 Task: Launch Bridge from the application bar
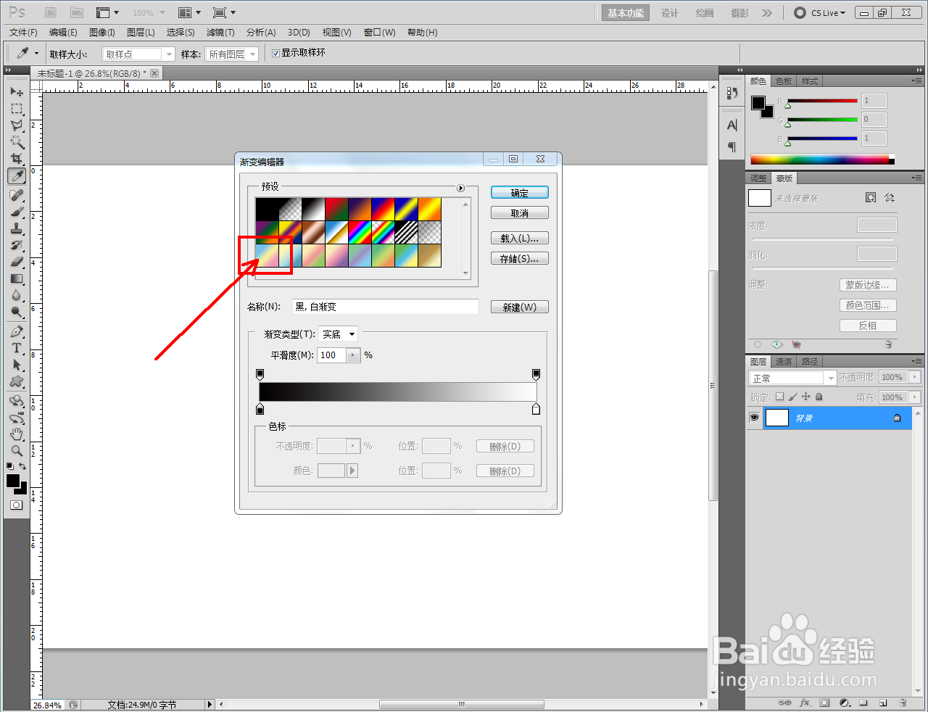click(51, 12)
